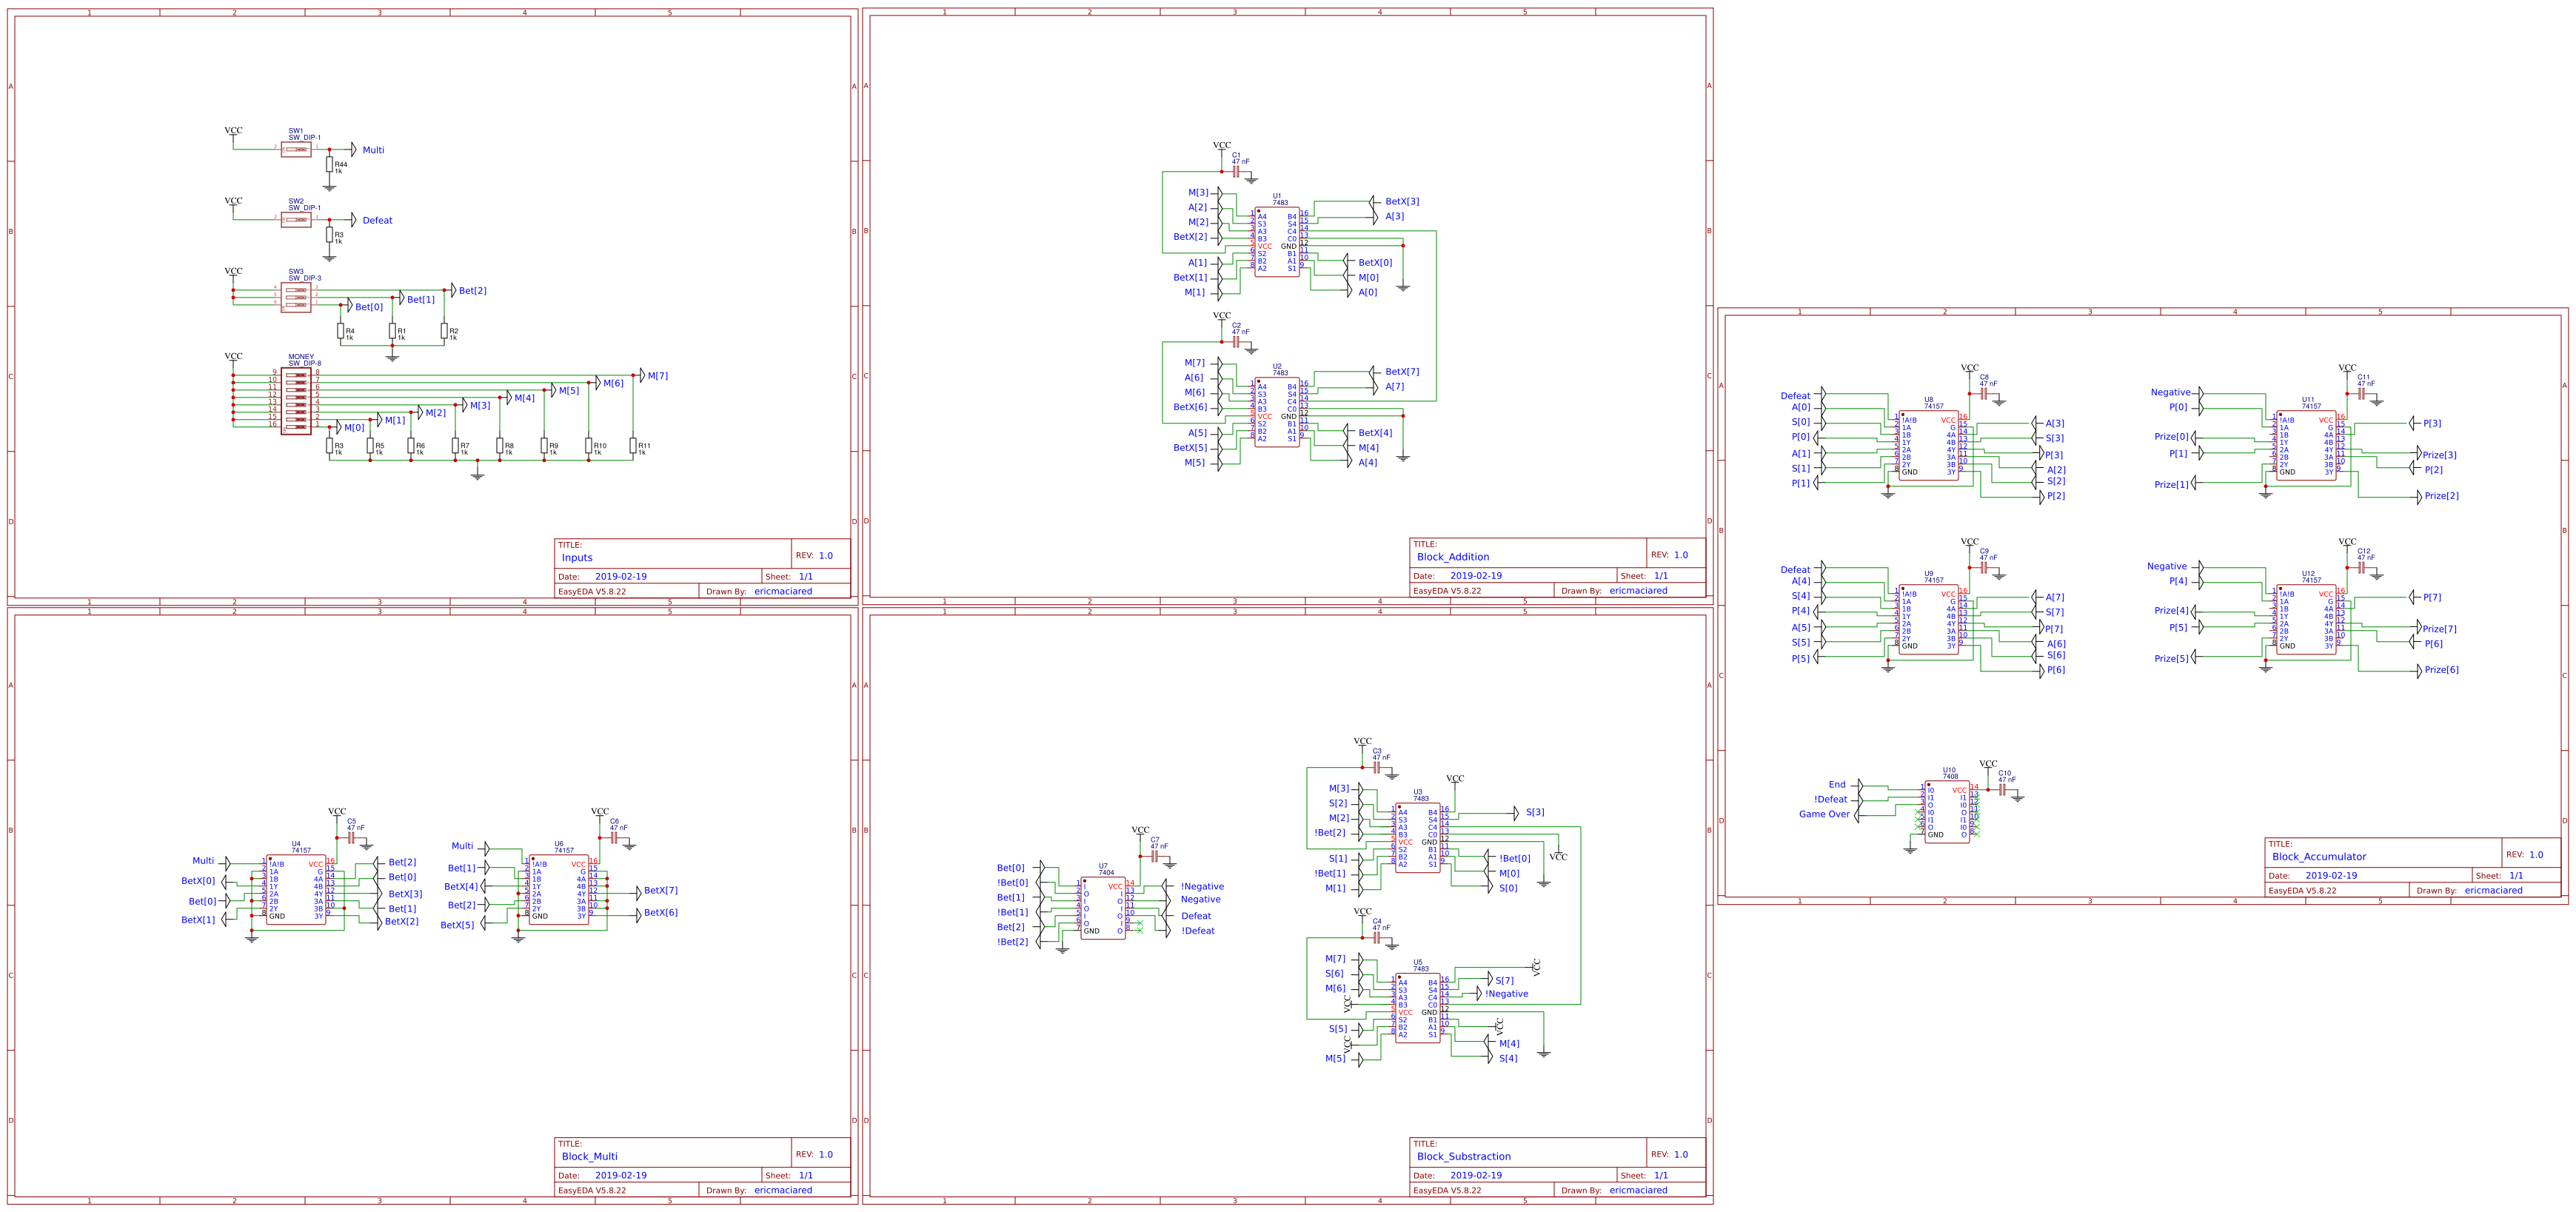Select the SW1 SW_DIP-1 switch symbol
This screenshot has width=2576, height=1212.
(x=296, y=149)
